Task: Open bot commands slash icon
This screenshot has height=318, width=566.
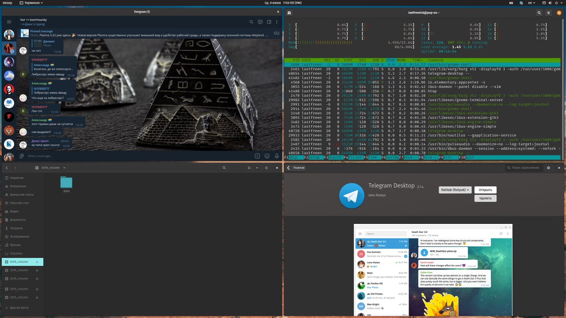Action: [x=257, y=156]
